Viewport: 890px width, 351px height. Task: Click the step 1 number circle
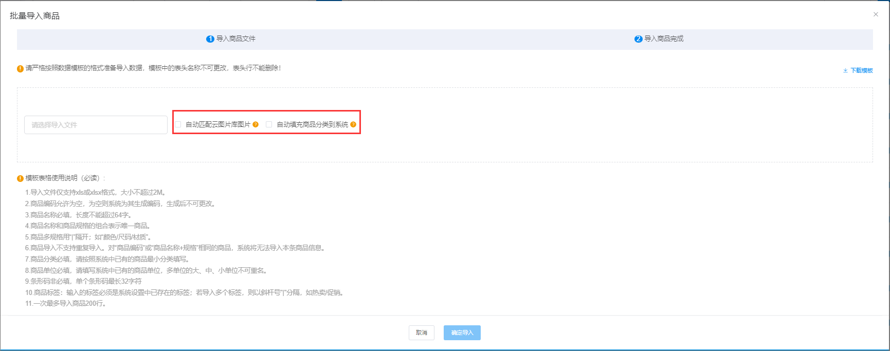210,39
